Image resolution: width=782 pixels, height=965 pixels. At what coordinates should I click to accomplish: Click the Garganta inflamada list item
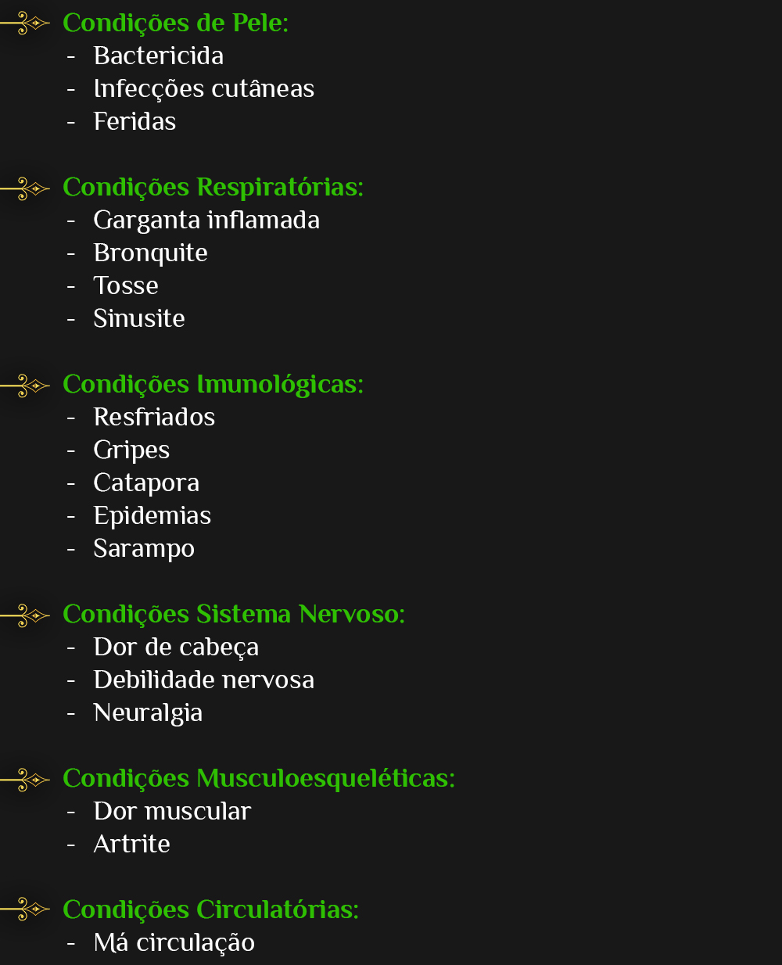[x=206, y=221]
